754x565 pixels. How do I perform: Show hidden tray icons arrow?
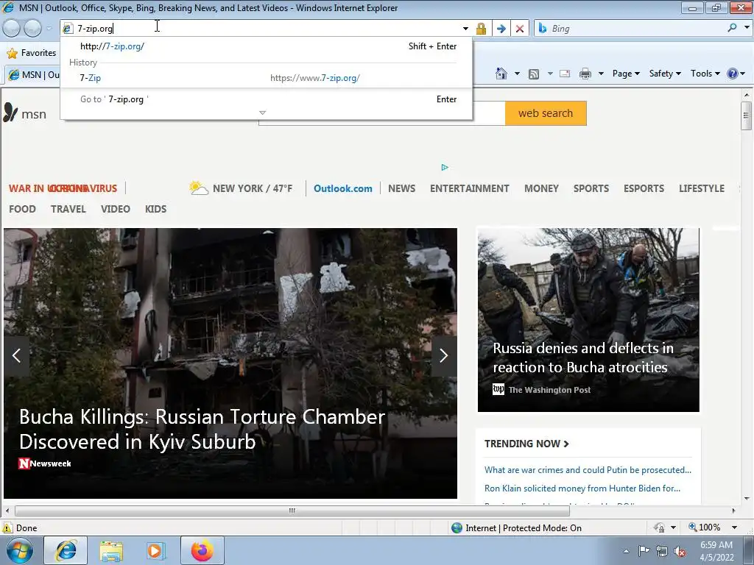[x=626, y=551]
